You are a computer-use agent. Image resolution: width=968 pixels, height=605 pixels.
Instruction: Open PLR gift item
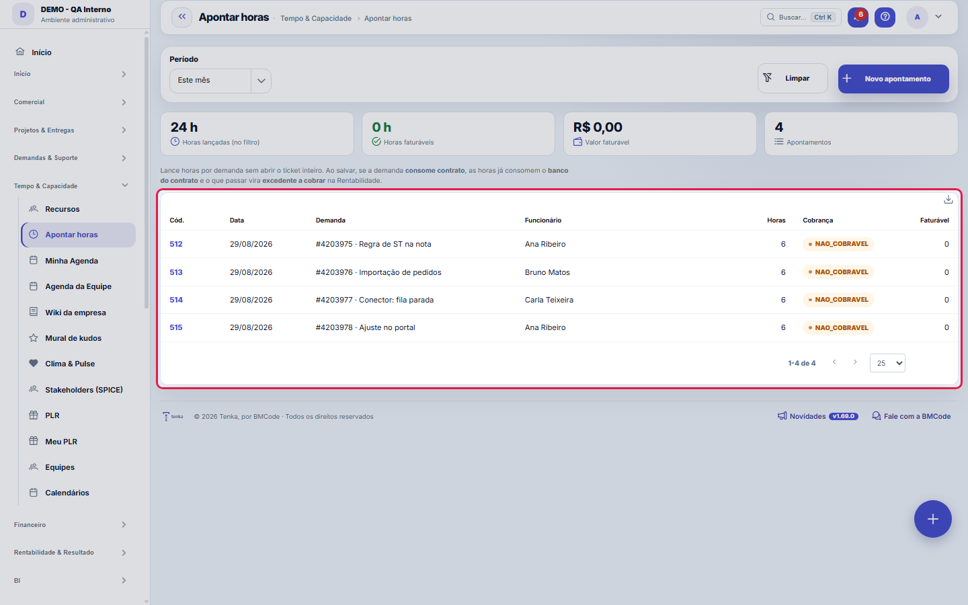(79, 415)
